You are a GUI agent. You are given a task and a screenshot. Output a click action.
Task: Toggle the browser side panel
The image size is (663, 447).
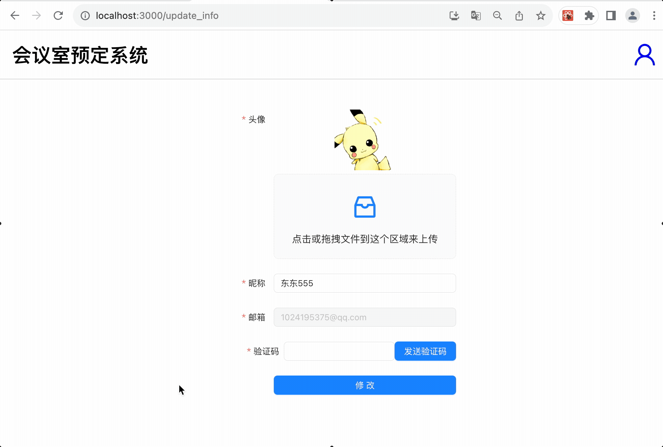[611, 16]
